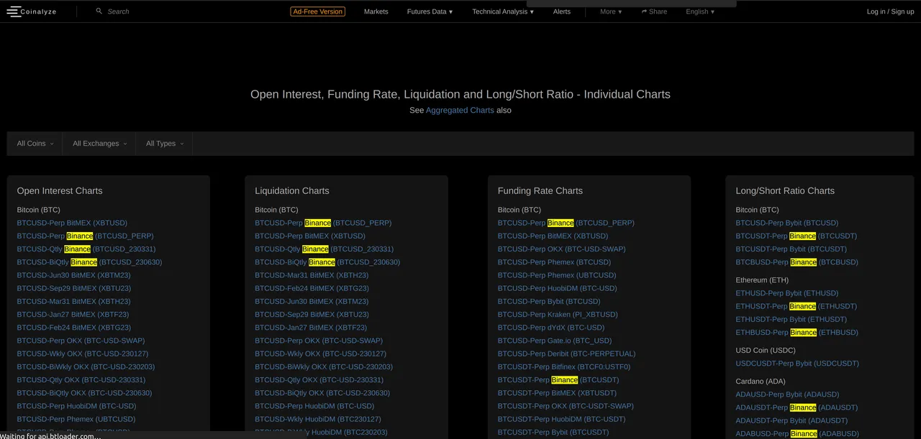The height and width of the screenshot is (439, 921).
Task: Open the Alerts menu item
Action: (562, 11)
